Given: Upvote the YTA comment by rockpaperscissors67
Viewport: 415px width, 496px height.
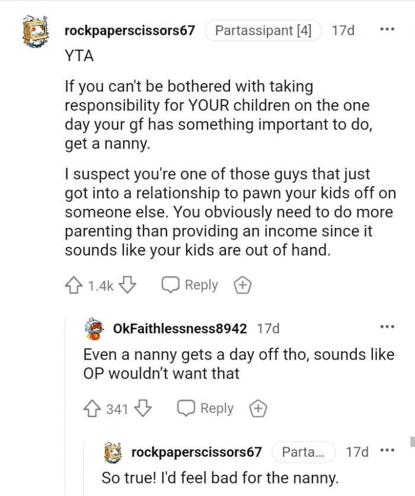Looking at the screenshot, I should pyautogui.click(x=74, y=285).
